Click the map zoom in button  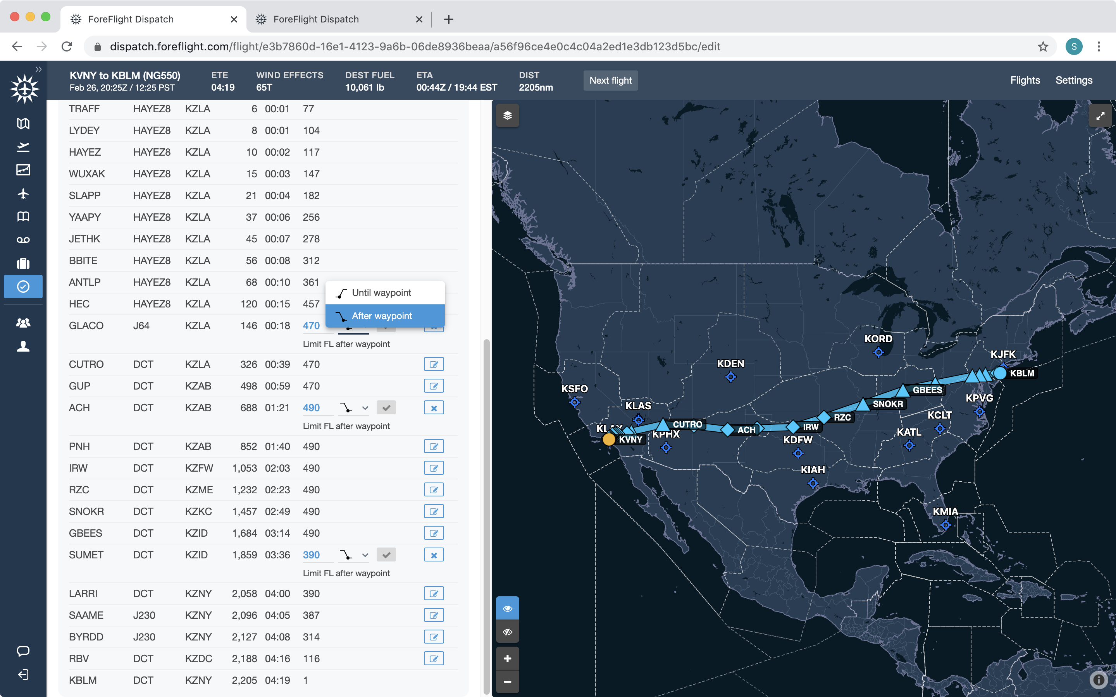tap(507, 658)
